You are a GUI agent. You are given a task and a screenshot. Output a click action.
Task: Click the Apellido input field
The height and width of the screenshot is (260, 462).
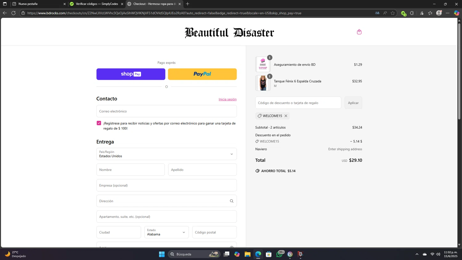coord(202,170)
